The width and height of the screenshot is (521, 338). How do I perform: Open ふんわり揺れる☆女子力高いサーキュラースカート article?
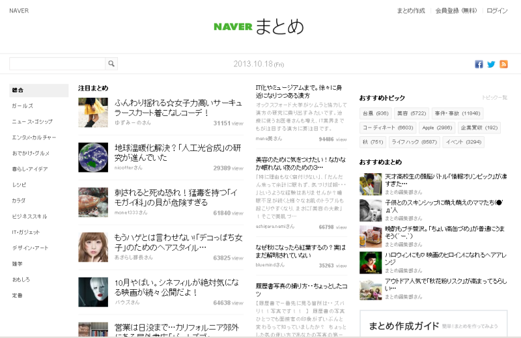pyautogui.click(x=178, y=107)
